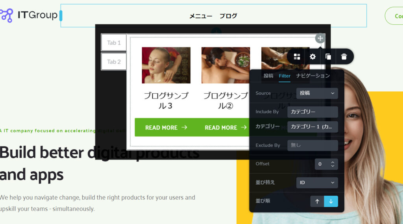Open the ブログサンプル3 thumbnail image
Image resolution: width=403 pixels, height=224 pixels.
(x=166, y=65)
